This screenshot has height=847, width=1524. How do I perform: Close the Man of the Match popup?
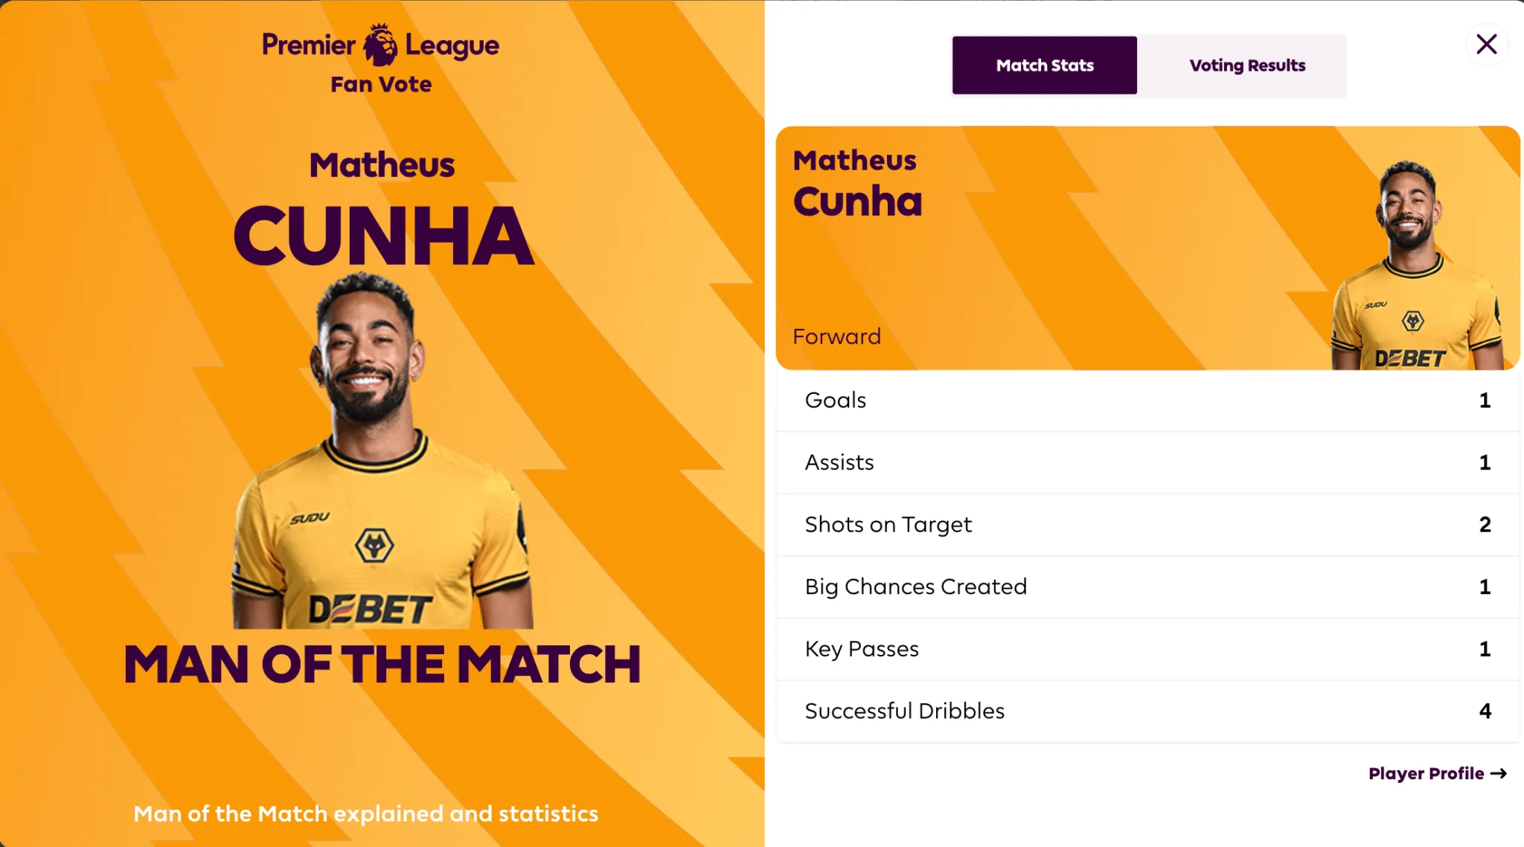tap(1486, 45)
